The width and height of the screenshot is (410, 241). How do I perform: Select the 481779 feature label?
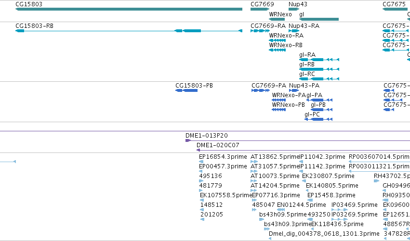coord(211,186)
